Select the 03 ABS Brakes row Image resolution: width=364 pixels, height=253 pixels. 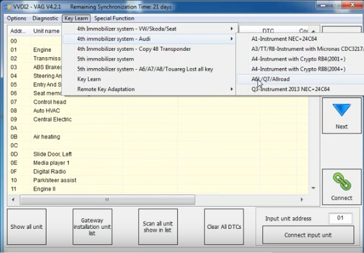[35, 67]
